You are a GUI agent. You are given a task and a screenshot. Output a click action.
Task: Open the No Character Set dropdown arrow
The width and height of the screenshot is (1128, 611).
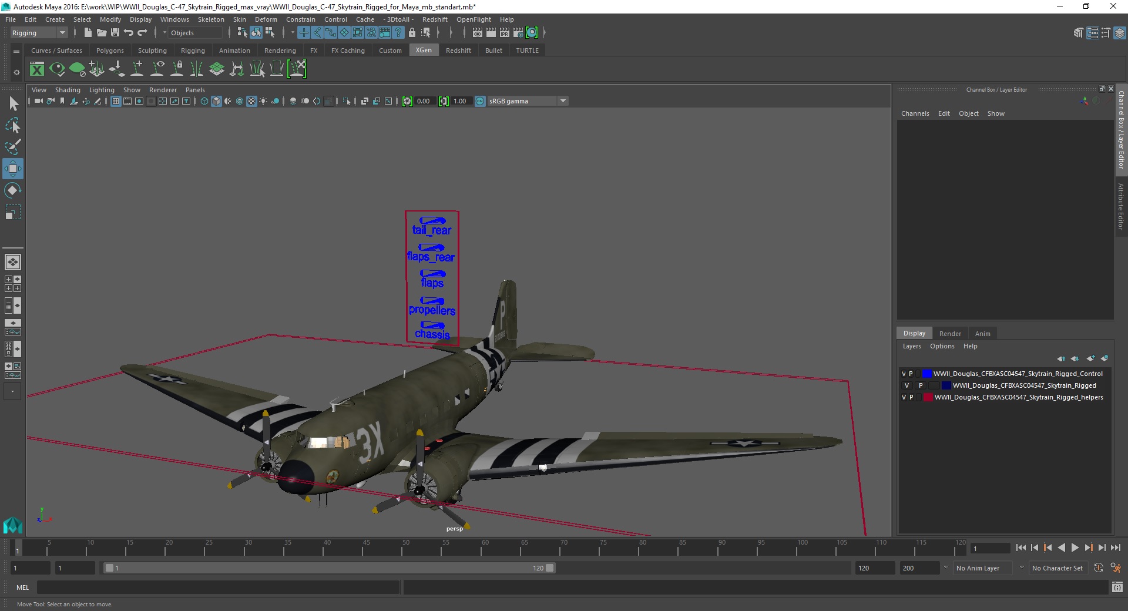1022,568
